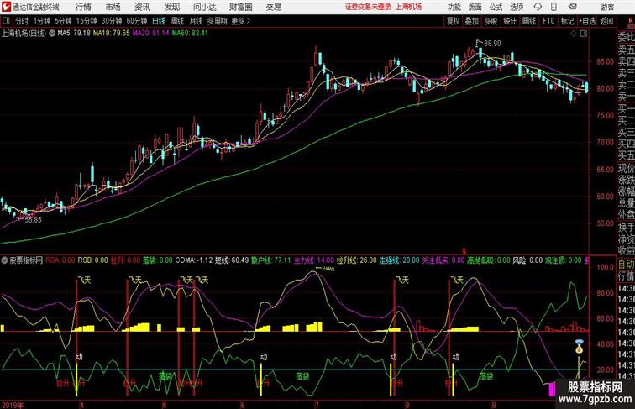635x409 pixels.
Task: Click the MA20: 81.14 value label
Action: tap(150, 34)
